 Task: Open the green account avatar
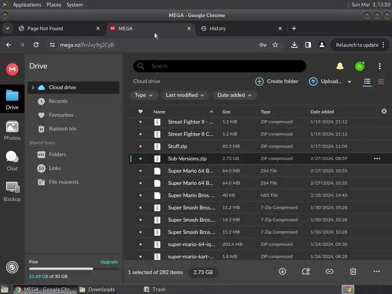click(360, 66)
